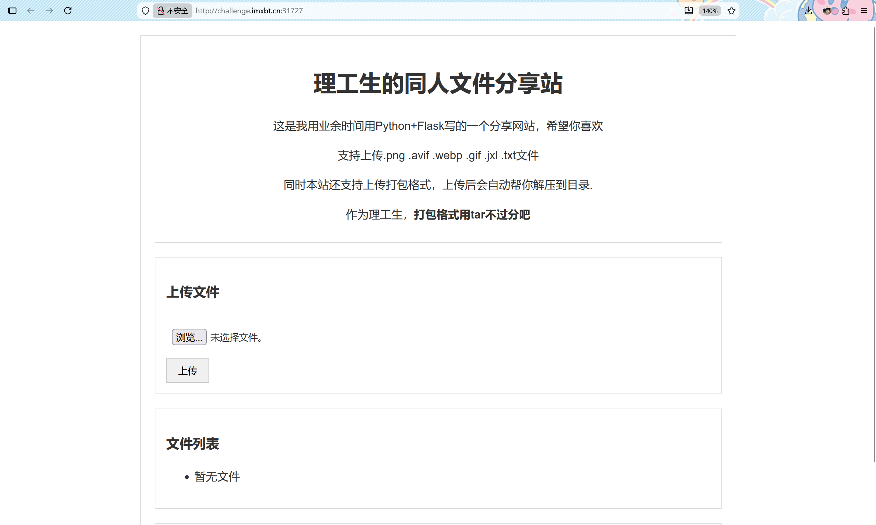Click the 暂无文件 list entry
The height and width of the screenshot is (525, 876).
coord(217,476)
